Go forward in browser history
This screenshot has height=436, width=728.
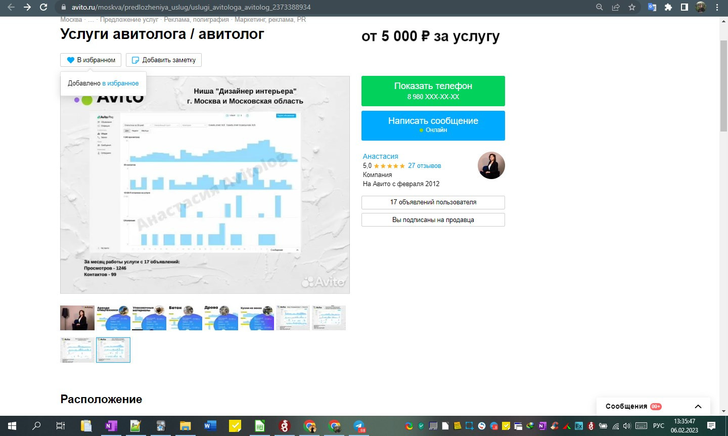click(x=27, y=7)
